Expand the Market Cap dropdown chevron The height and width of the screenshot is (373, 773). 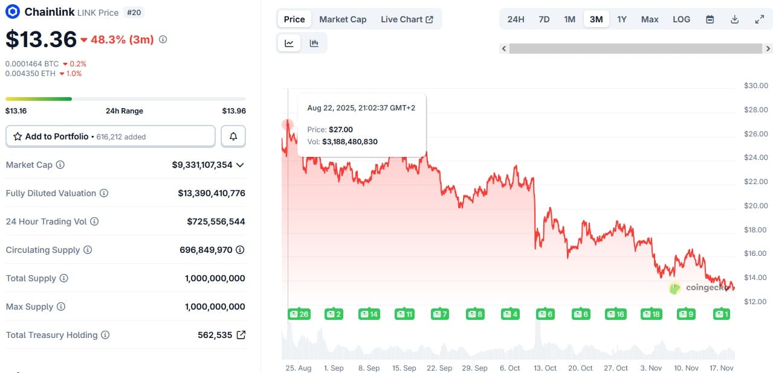coord(241,165)
